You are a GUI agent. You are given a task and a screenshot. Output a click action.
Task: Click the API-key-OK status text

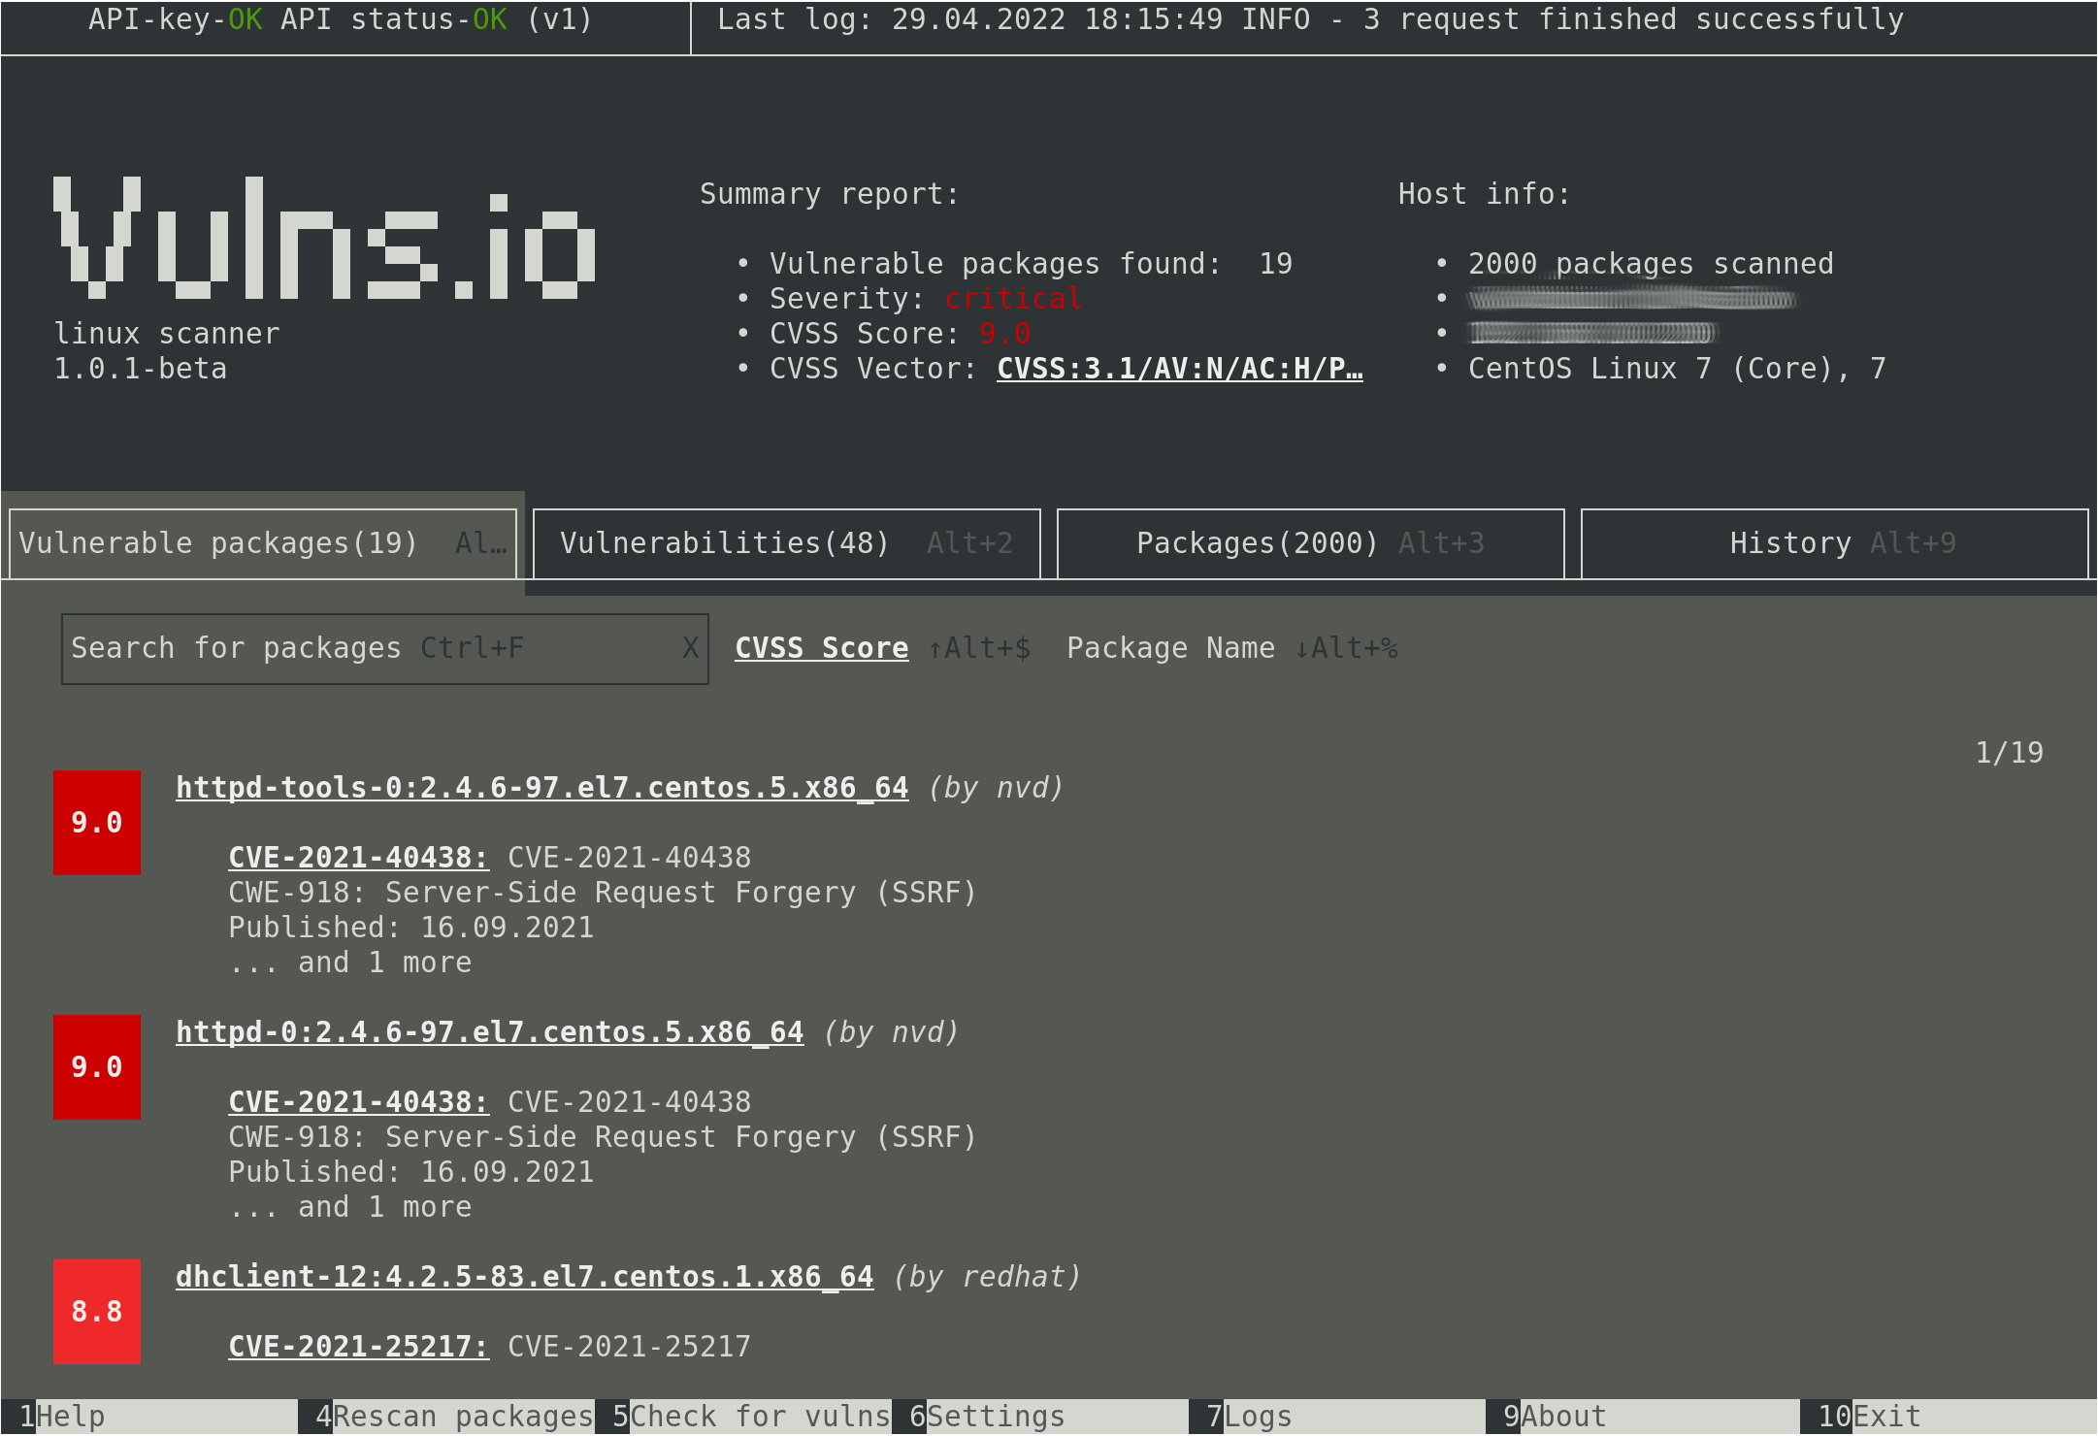[176, 19]
